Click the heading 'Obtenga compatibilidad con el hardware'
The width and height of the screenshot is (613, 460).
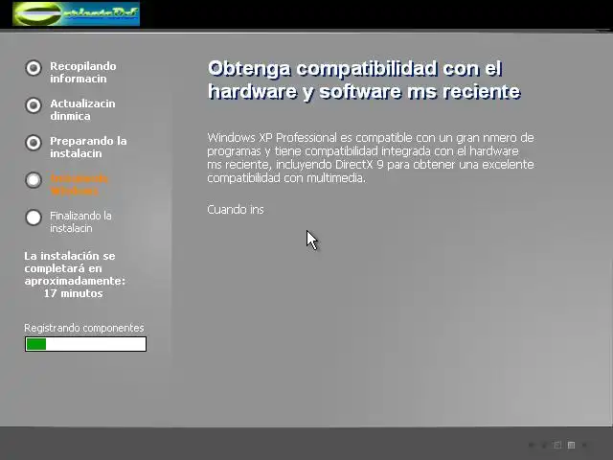pyautogui.click(x=364, y=80)
